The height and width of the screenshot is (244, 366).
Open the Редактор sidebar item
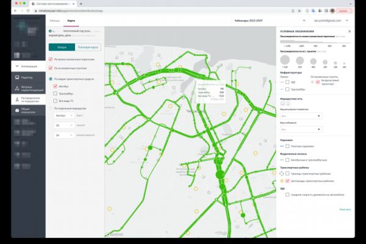point(28,77)
